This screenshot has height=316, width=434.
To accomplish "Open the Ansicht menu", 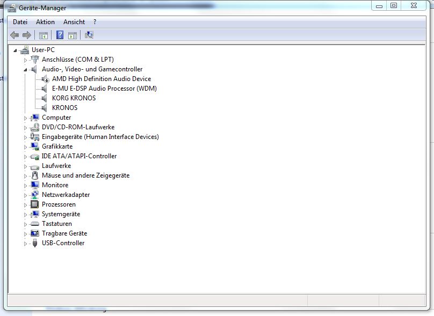I will tap(74, 22).
